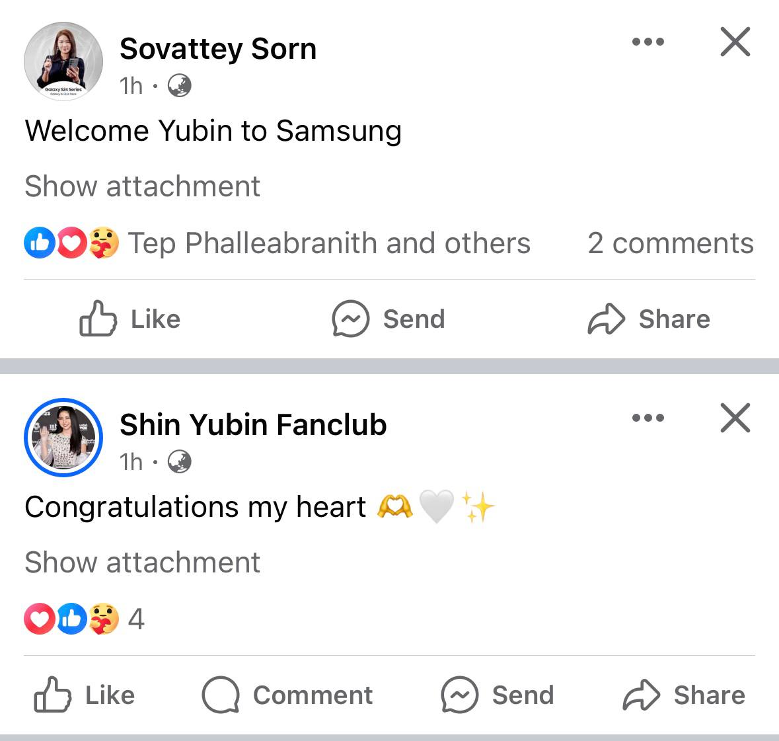Dismiss the Shin Yubin Fanclub post

pos(735,418)
